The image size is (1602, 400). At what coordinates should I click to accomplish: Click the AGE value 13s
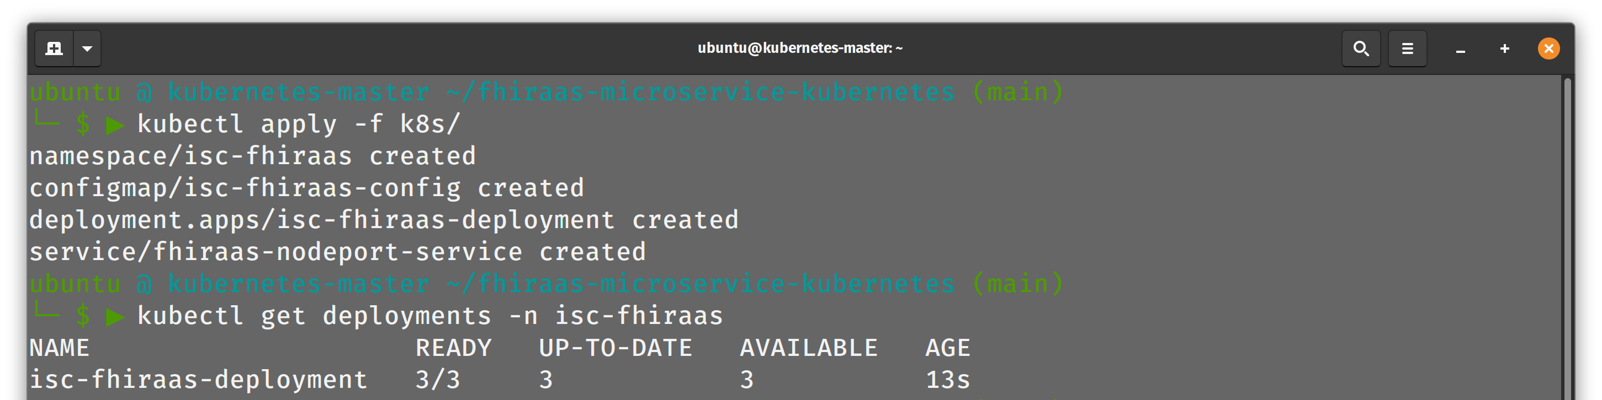[x=948, y=380]
